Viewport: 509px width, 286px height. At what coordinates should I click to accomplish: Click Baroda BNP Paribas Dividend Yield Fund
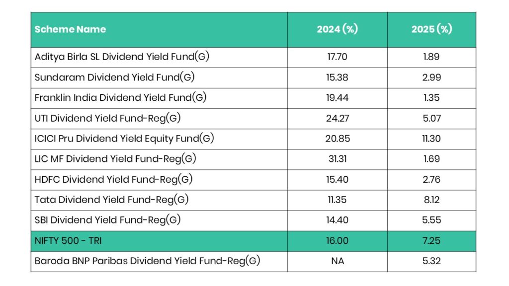tap(147, 261)
